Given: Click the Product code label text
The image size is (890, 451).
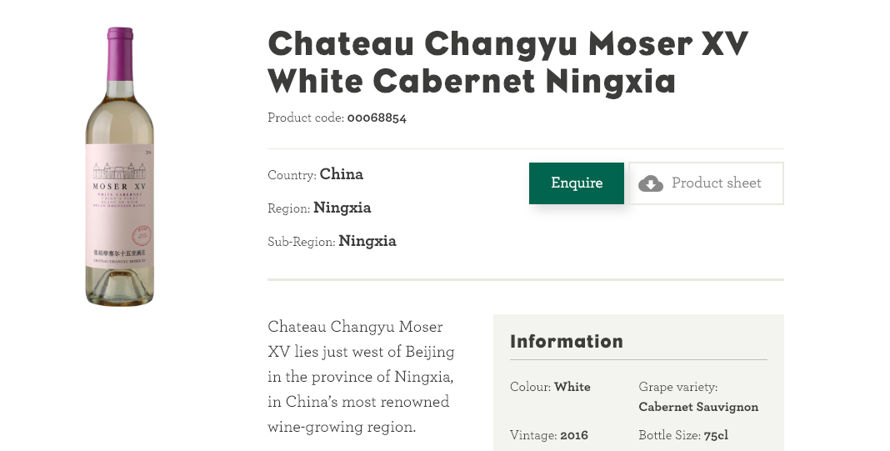Looking at the screenshot, I should pos(306,118).
